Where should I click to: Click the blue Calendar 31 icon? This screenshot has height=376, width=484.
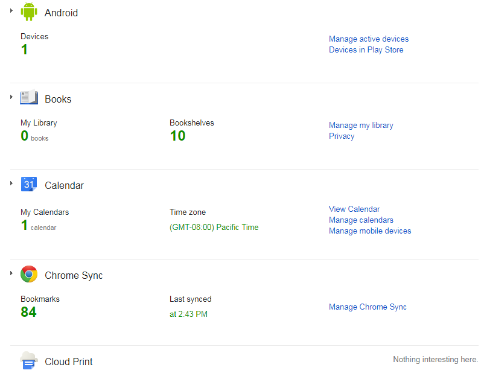(29, 184)
